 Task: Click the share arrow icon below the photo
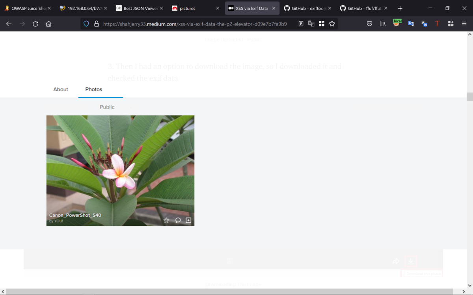click(396, 261)
